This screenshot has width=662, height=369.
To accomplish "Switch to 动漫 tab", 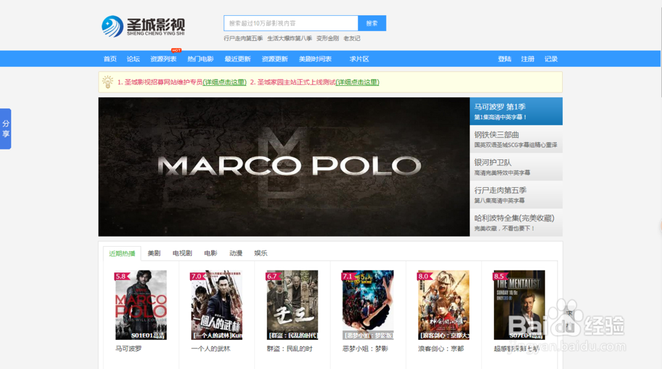I will coord(236,253).
